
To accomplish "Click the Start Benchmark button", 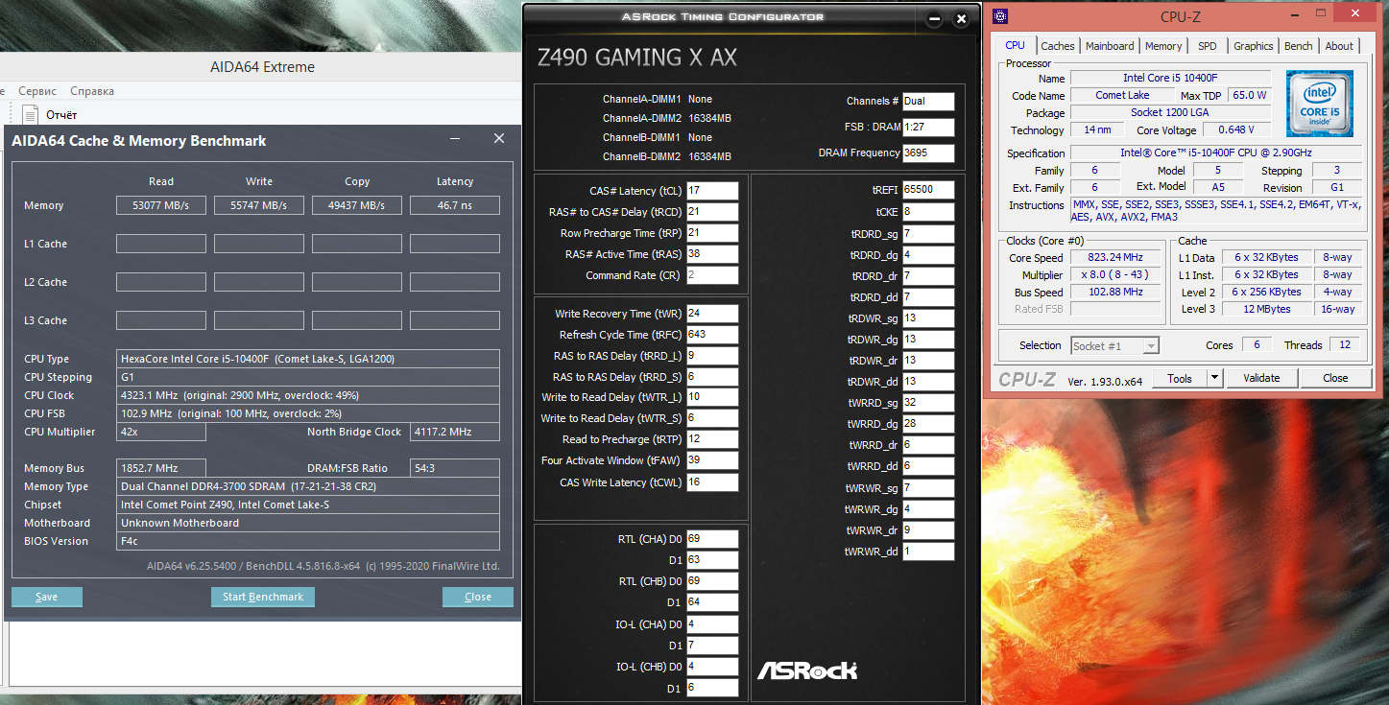I will pos(263,597).
